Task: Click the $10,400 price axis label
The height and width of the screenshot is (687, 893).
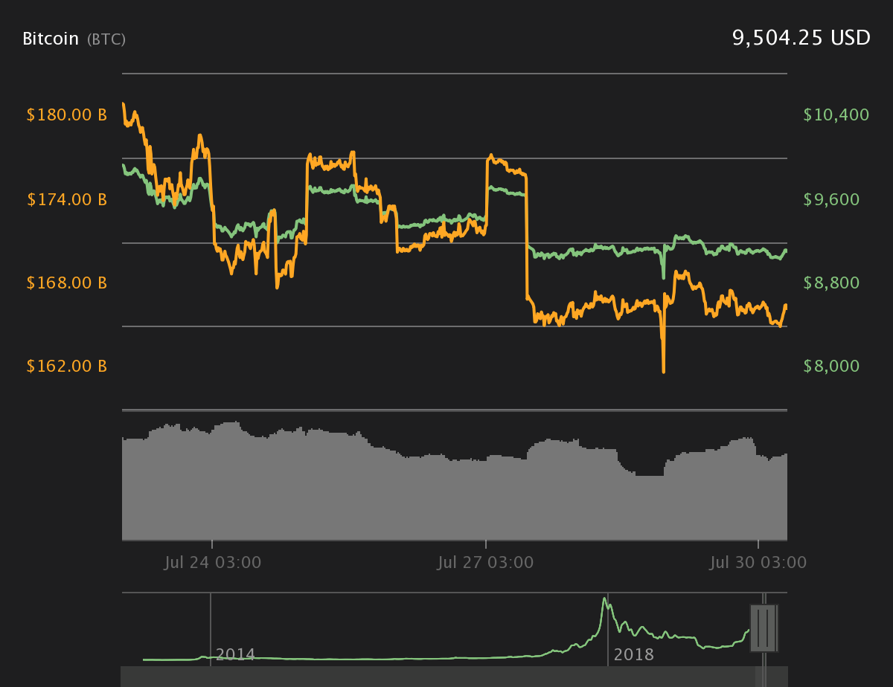Action: [x=836, y=115]
